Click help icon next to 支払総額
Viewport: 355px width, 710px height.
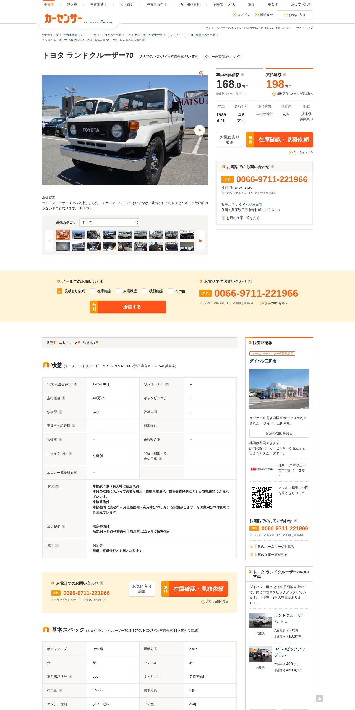285,74
